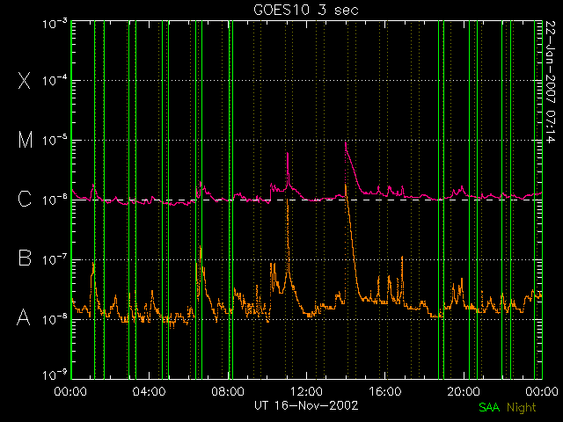The width and height of the screenshot is (563, 422).
Task: Click the 'UT 16-Nov-2002' axis label
Action: point(306,406)
